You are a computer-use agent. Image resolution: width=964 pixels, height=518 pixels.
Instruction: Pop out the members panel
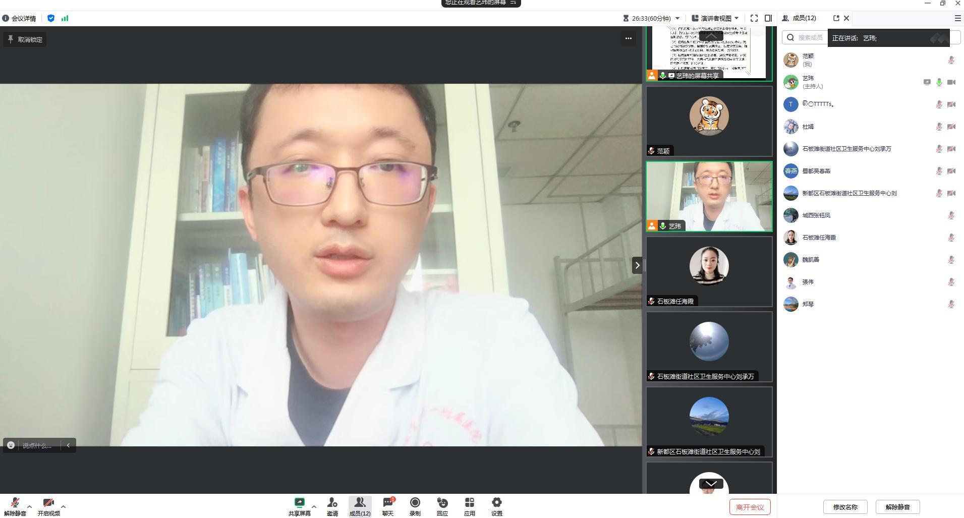836,18
